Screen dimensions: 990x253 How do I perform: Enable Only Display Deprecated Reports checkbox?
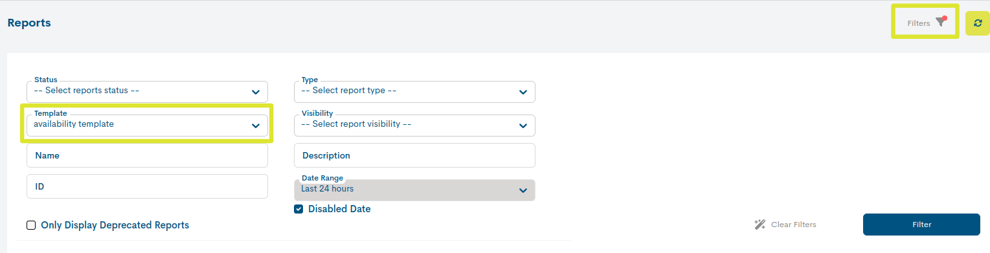(31, 225)
